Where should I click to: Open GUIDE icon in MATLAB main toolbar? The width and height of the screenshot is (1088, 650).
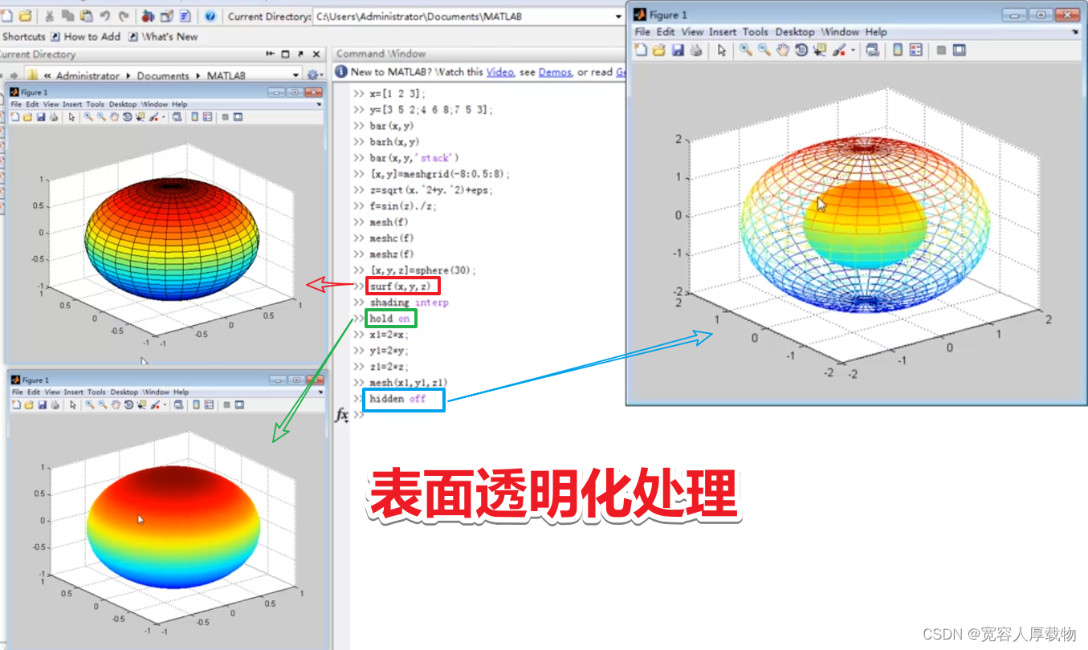166,16
